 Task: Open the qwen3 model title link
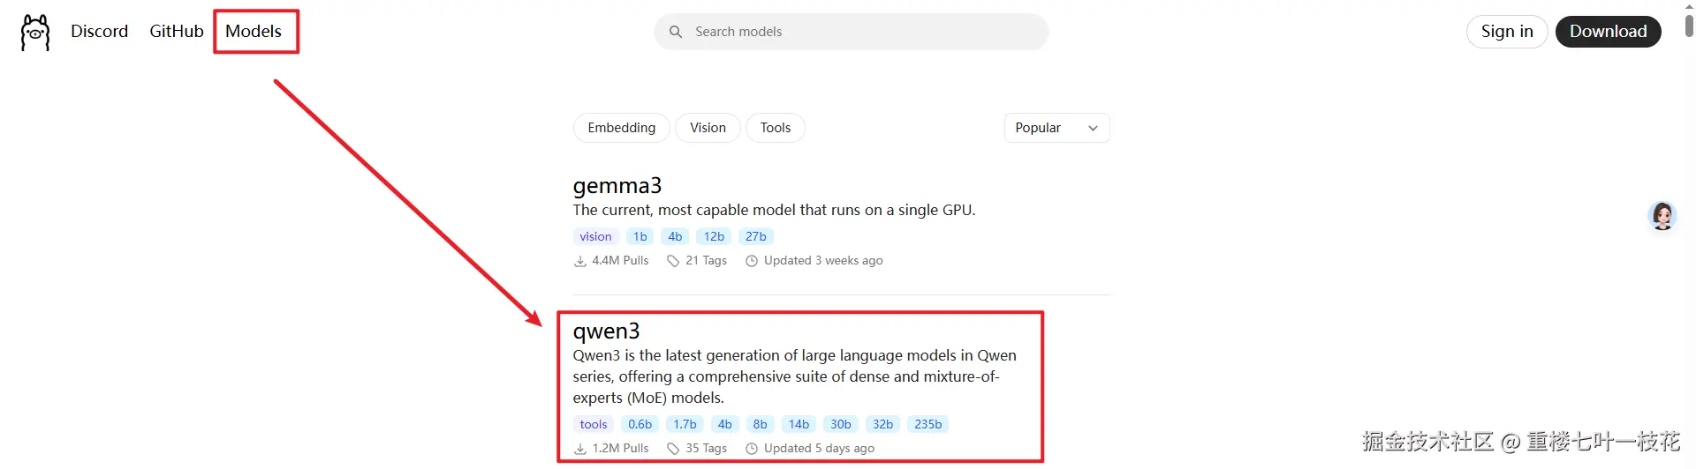point(606,331)
